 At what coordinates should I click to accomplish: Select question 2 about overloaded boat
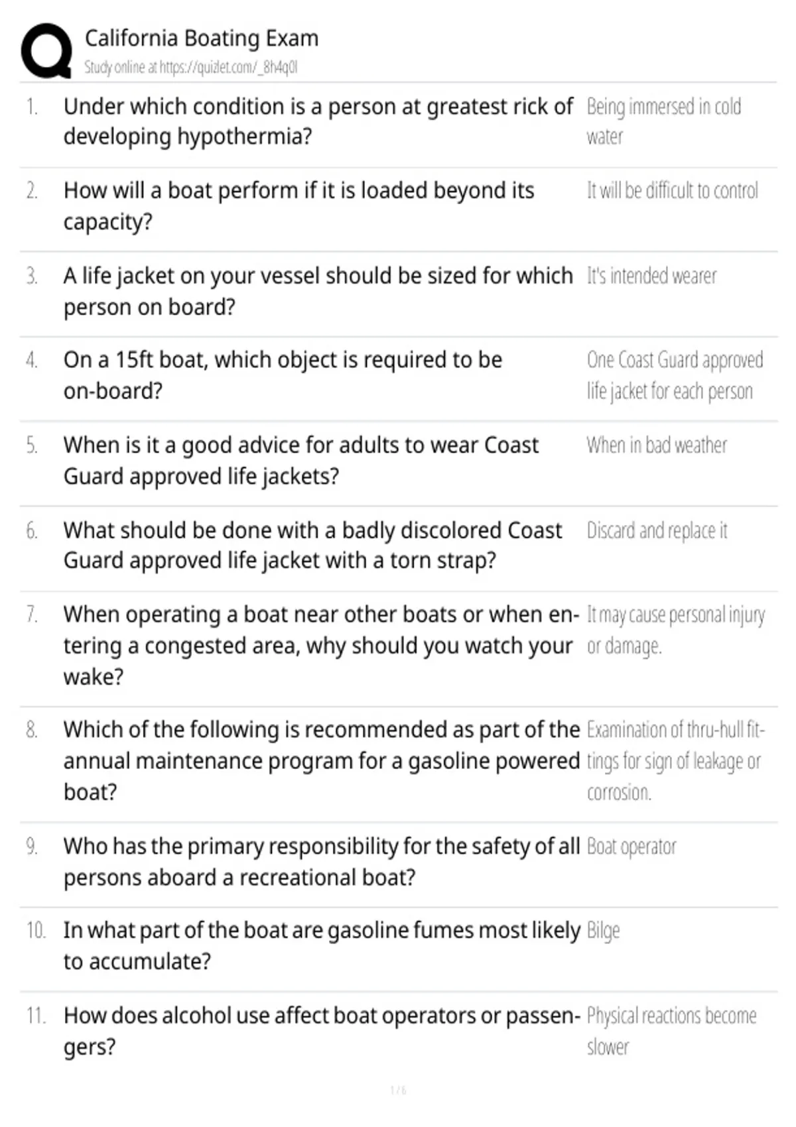pyautogui.click(x=299, y=206)
